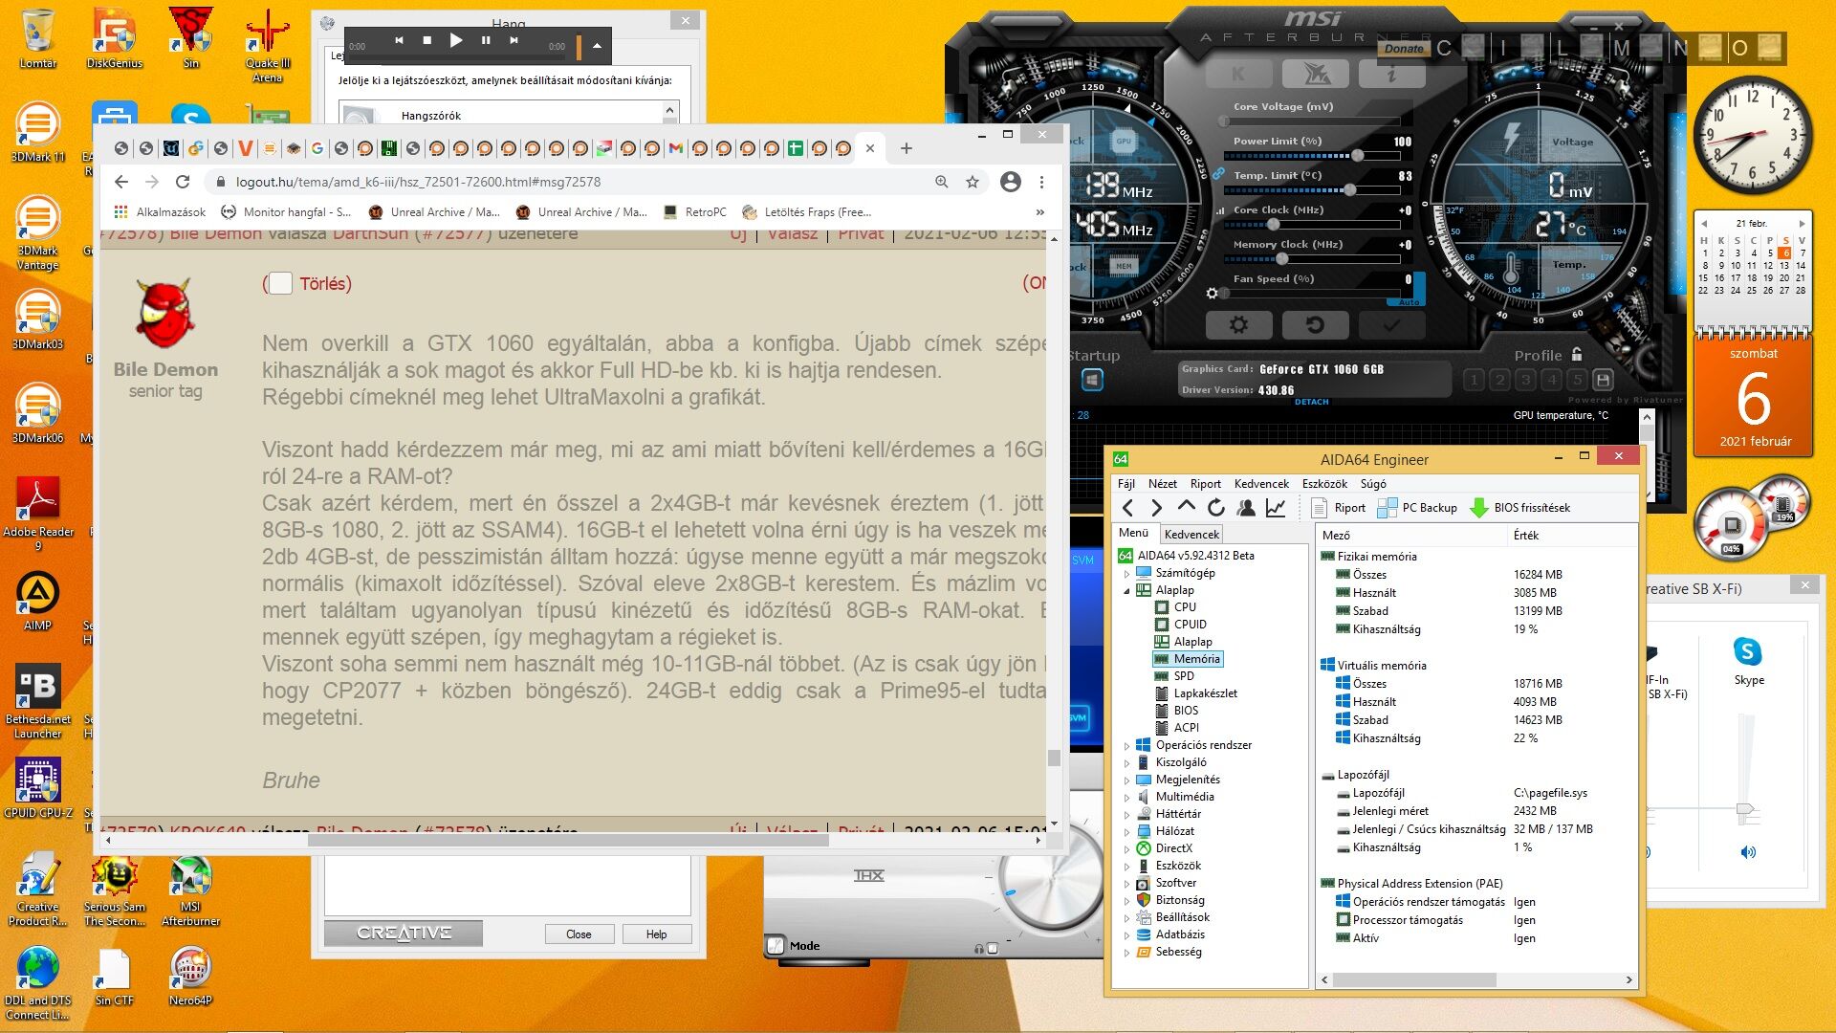Switch to Kedvencek tab in AIDA64 panel
This screenshot has width=1836, height=1033.
[x=1191, y=535]
